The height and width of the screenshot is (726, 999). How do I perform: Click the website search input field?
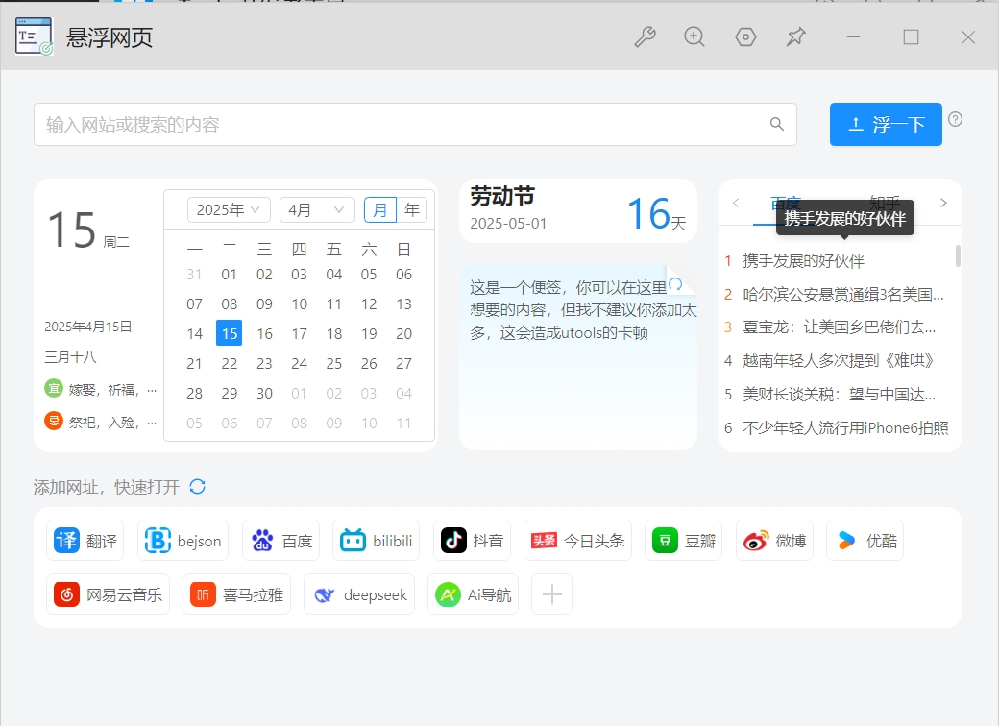coord(403,125)
